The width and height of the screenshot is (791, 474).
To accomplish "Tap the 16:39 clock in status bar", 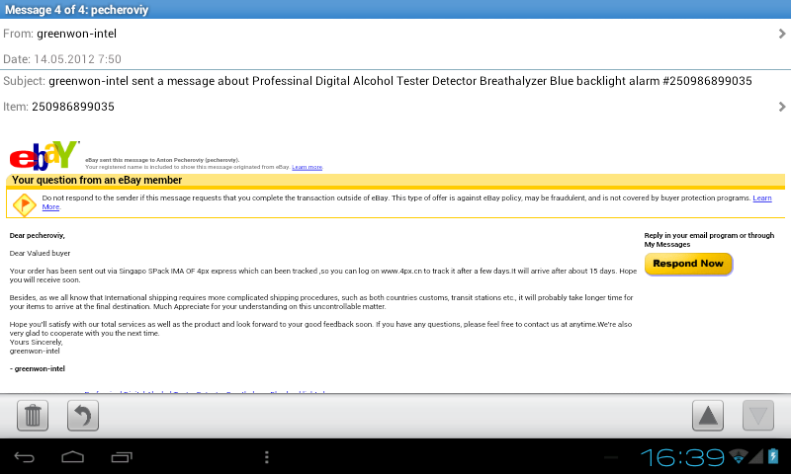I will [x=682, y=457].
